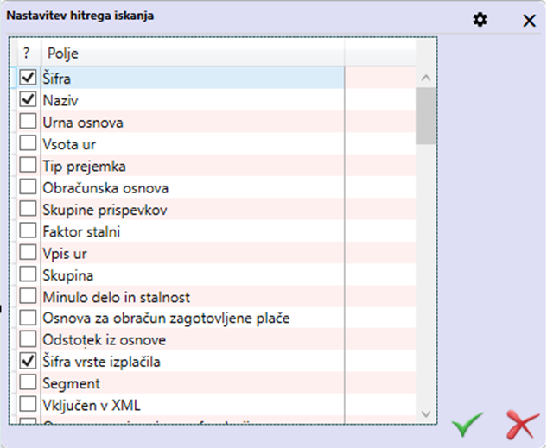
Task: Uncheck the Naziv checkbox
Action: coord(28,100)
